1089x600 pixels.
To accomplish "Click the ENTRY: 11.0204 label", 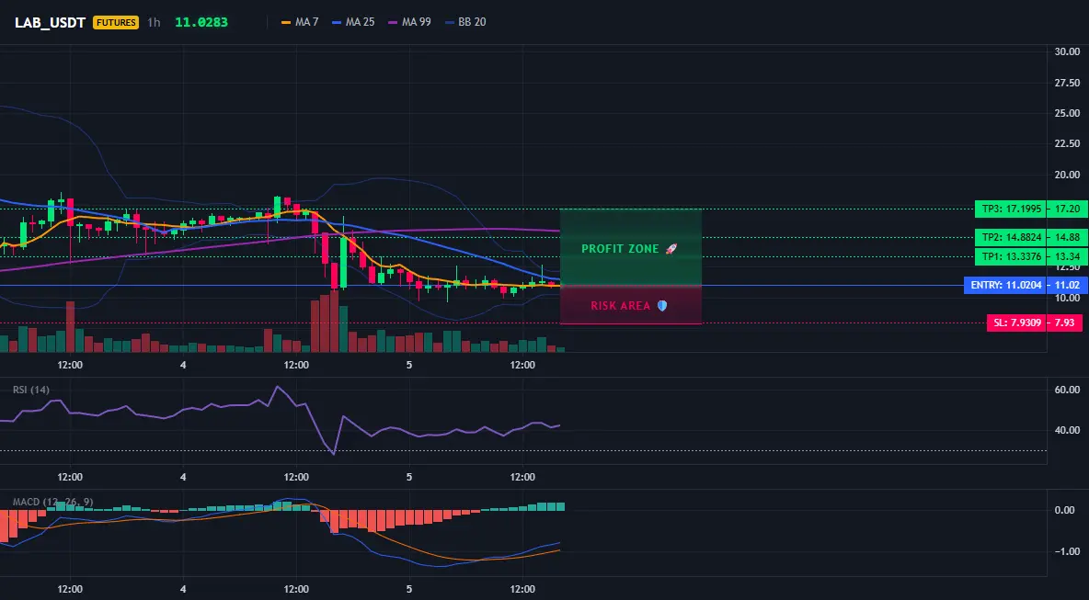I will pos(1005,285).
